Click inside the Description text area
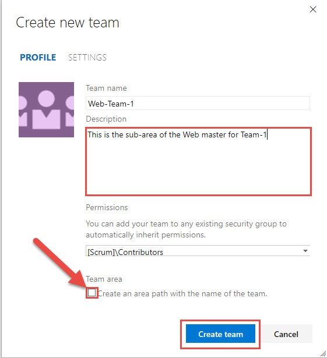 (198, 161)
